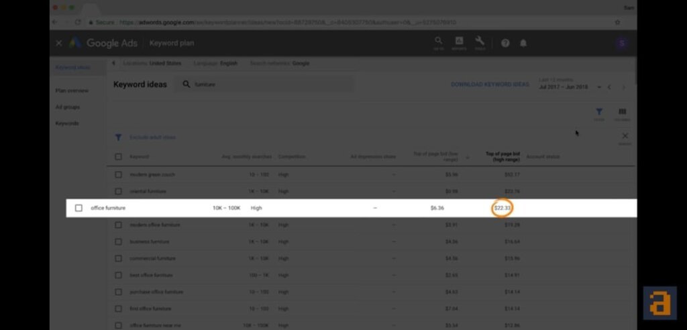Open Plan overview in the sidebar

(72, 91)
